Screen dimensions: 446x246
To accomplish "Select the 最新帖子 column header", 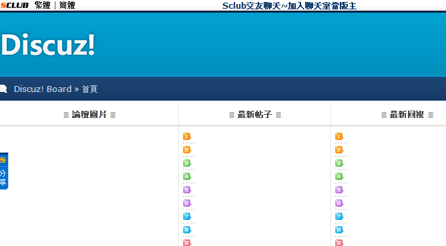I will pyautogui.click(x=255, y=115).
